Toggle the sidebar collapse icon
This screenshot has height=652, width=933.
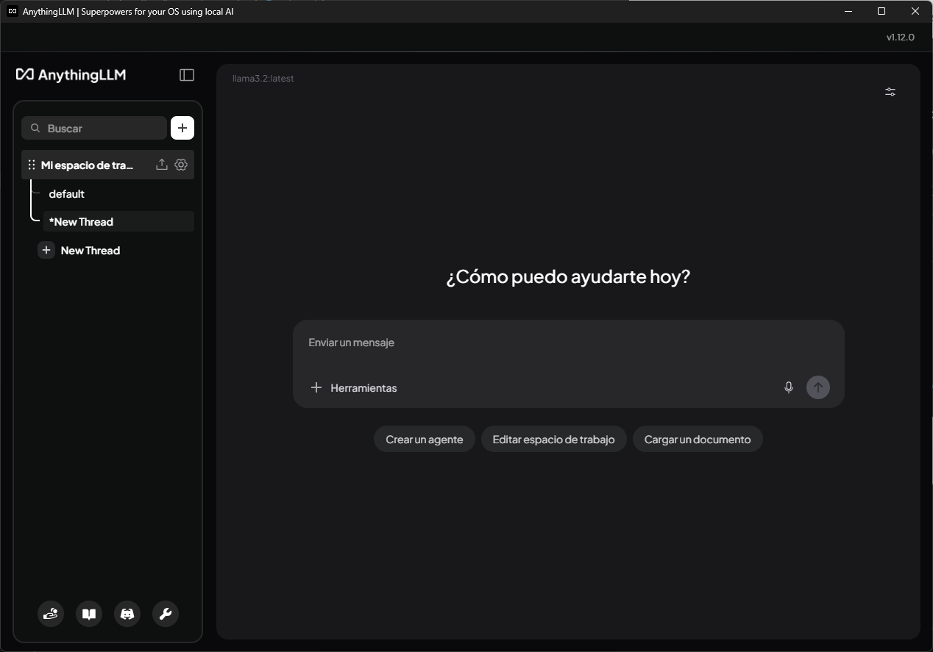187,75
